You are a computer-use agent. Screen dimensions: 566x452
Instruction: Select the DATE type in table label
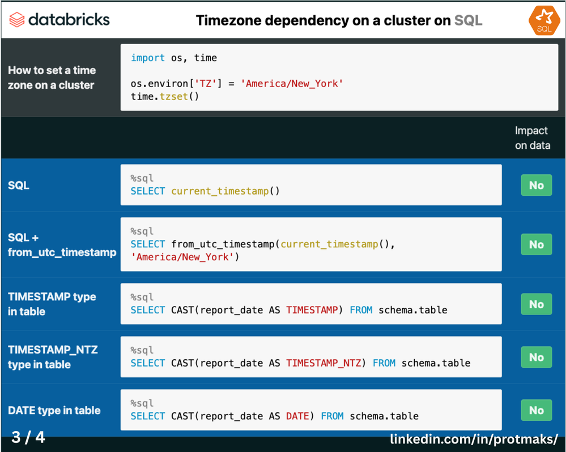point(54,410)
